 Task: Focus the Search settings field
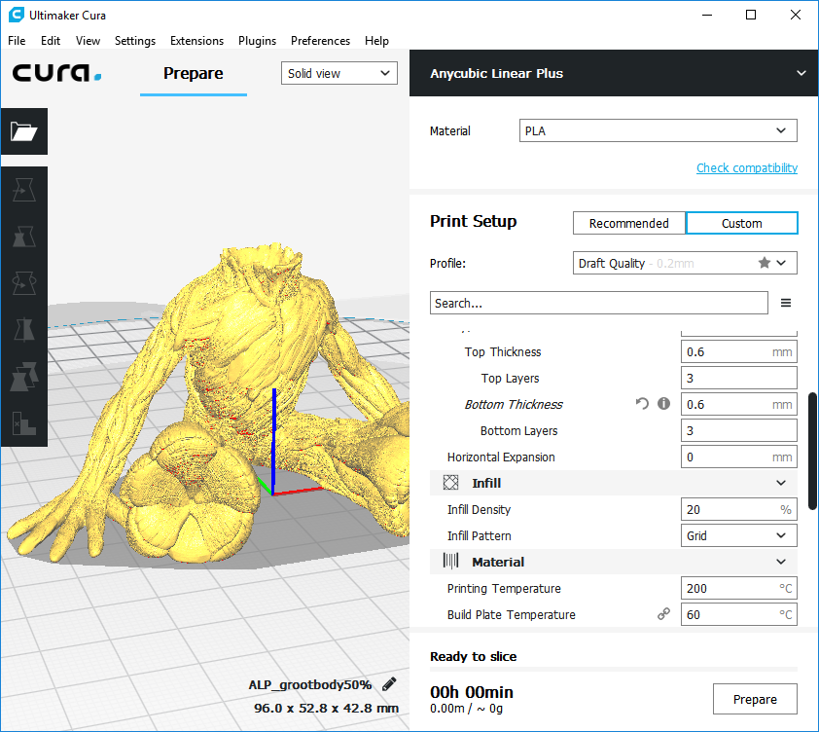coord(599,303)
